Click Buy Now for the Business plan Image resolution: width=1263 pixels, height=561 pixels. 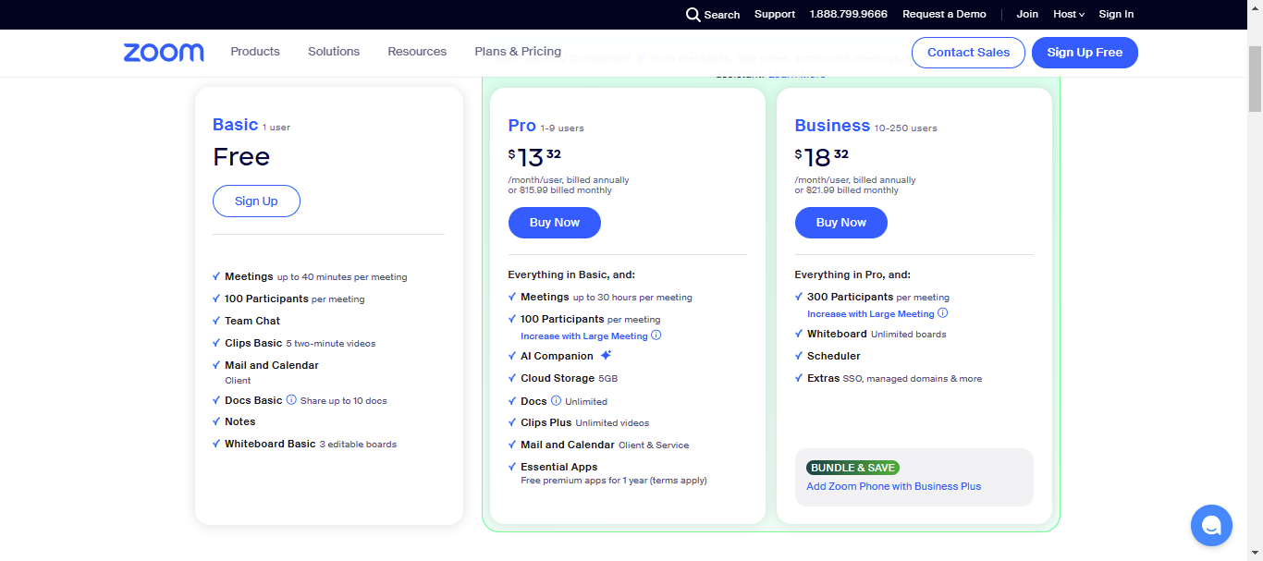(x=840, y=223)
